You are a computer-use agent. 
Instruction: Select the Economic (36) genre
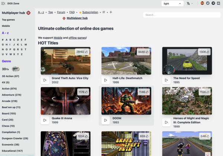point(10,144)
